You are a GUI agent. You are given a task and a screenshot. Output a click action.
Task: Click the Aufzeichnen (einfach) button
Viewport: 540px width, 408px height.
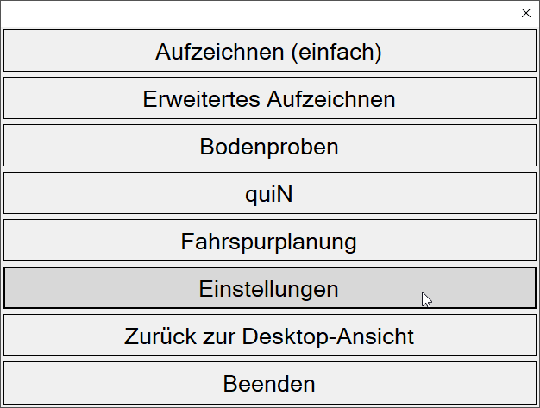pyautogui.click(x=269, y=52)
